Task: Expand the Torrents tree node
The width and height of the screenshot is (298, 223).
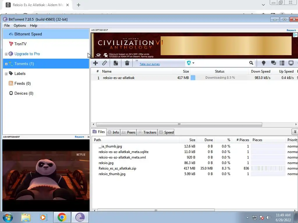Action: tap(6, 64)
